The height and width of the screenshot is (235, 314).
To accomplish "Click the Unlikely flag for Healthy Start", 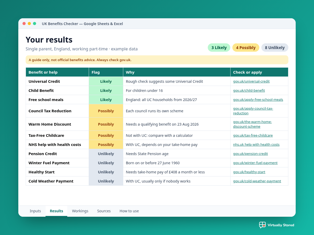I will click(x=106, y=172).
